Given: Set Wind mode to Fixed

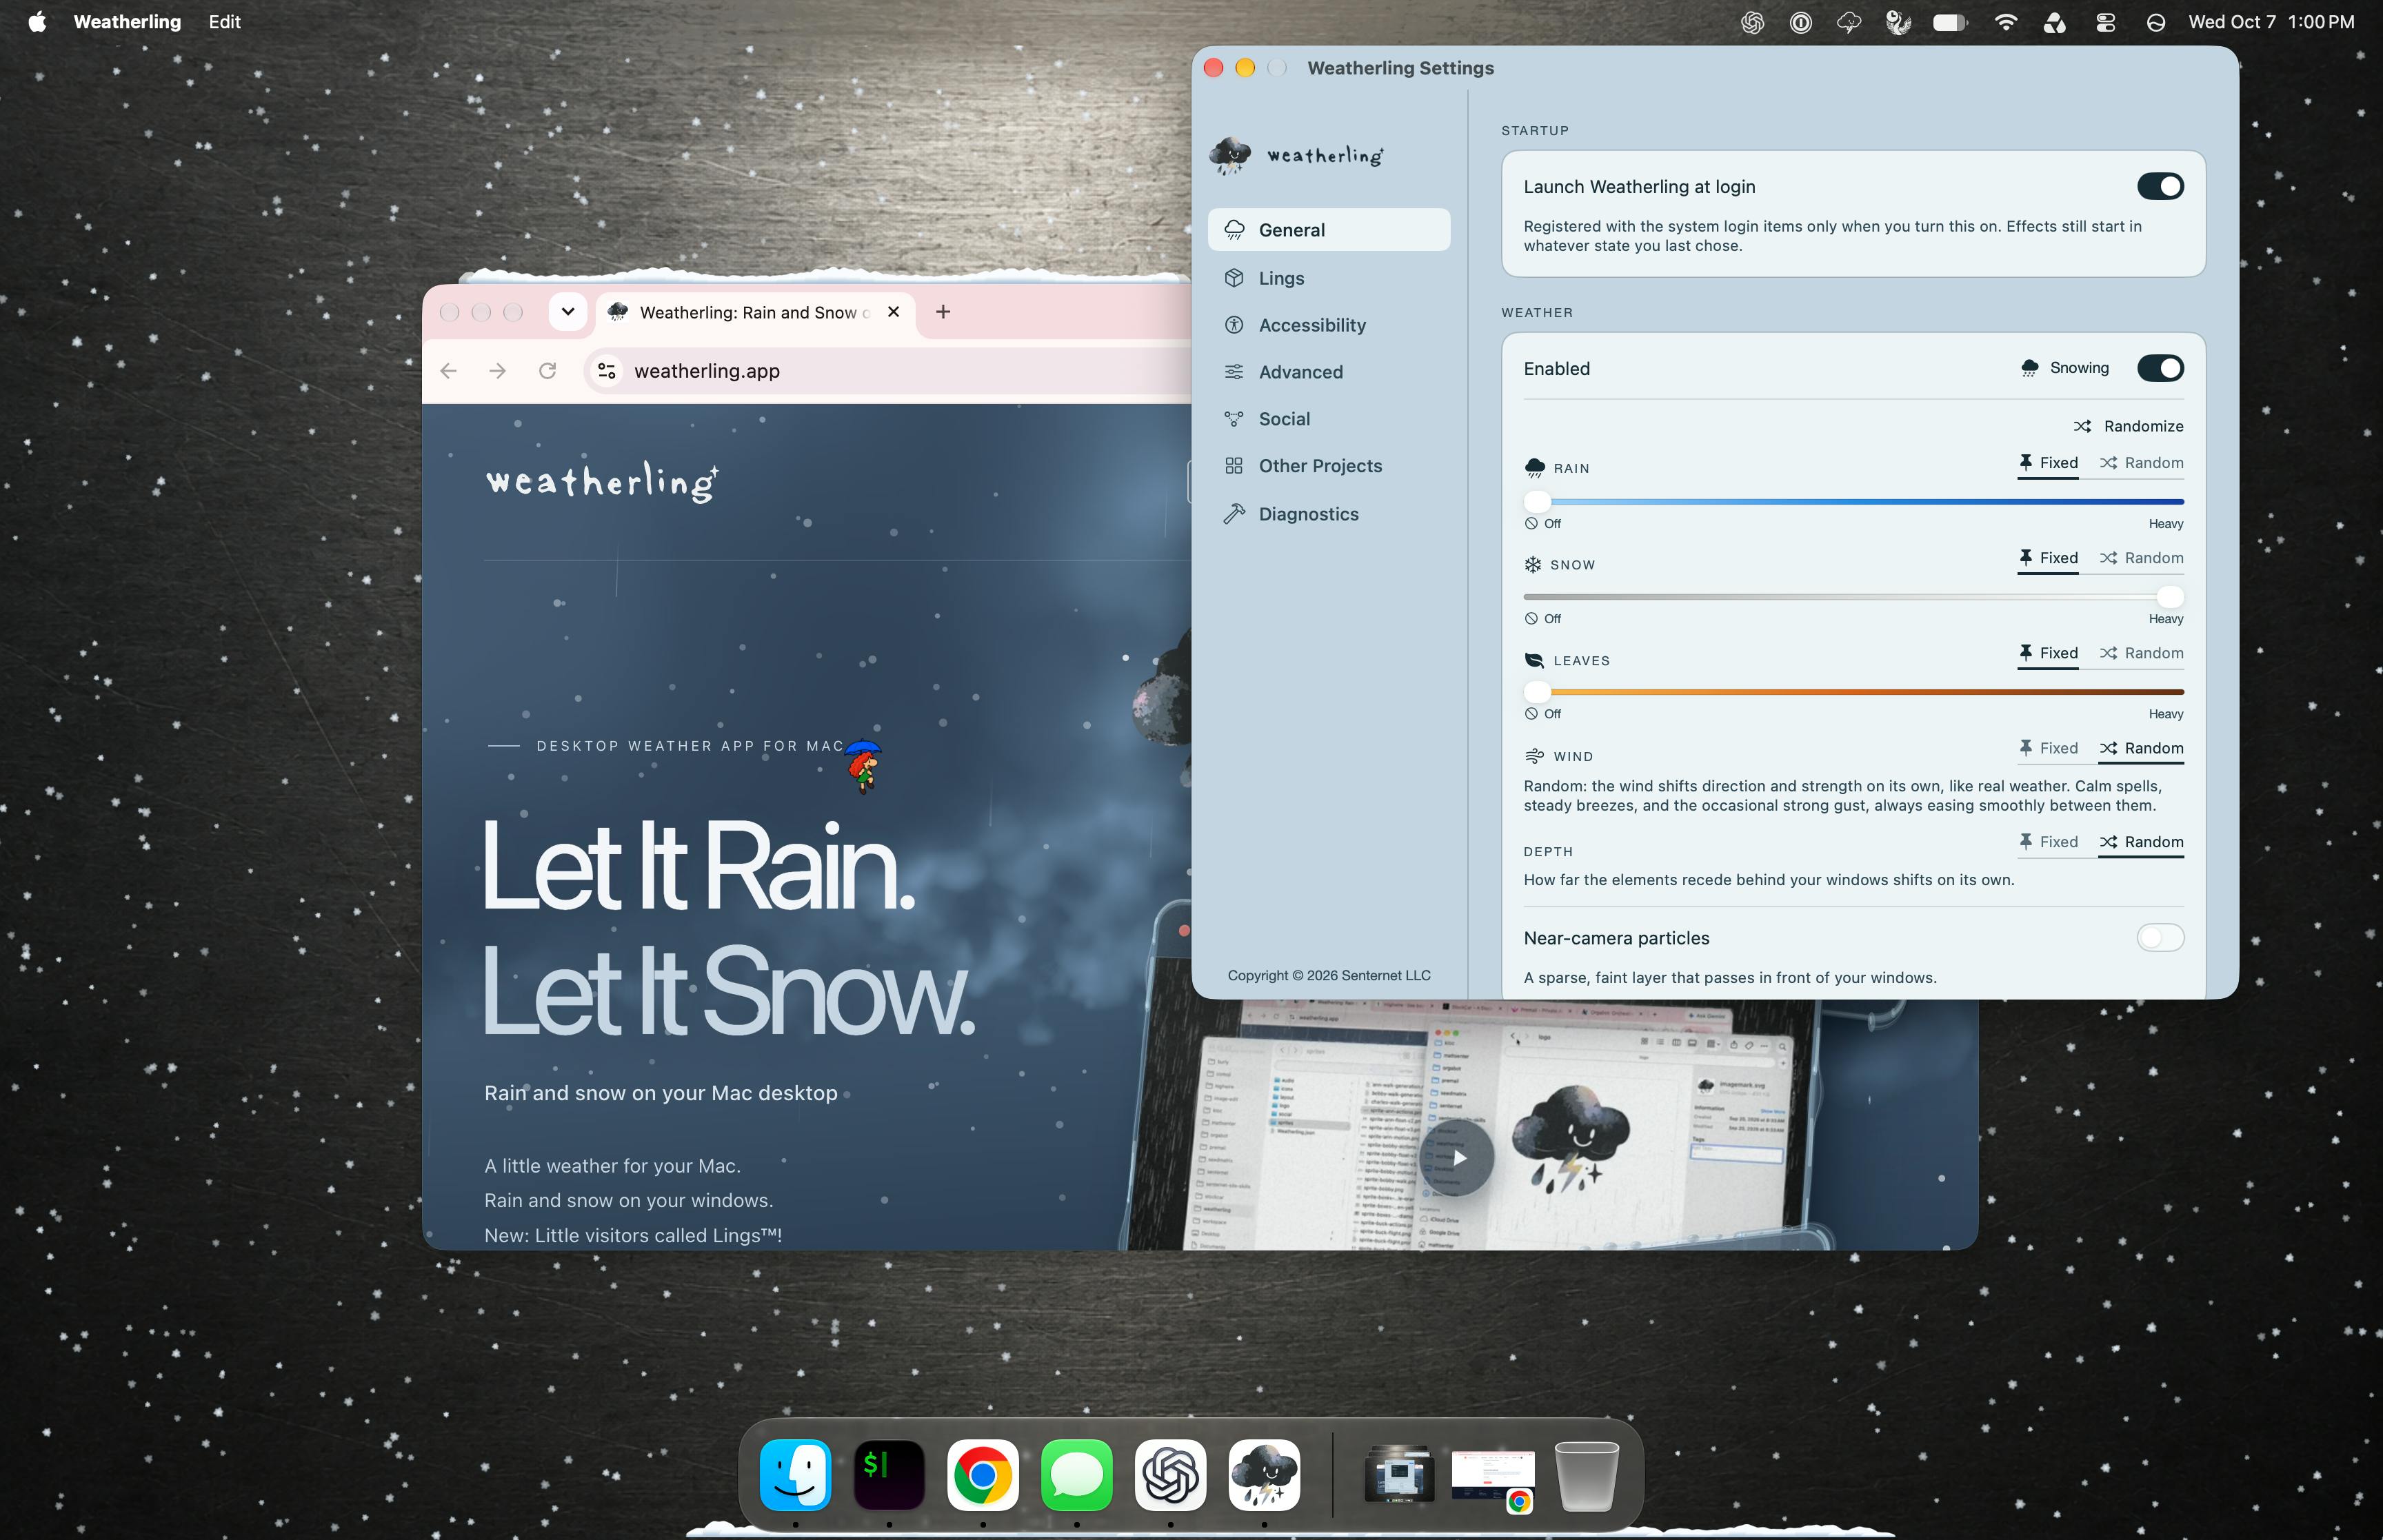Looking at the screenshot, I should pyautogui.click(x=2047, y=748).
